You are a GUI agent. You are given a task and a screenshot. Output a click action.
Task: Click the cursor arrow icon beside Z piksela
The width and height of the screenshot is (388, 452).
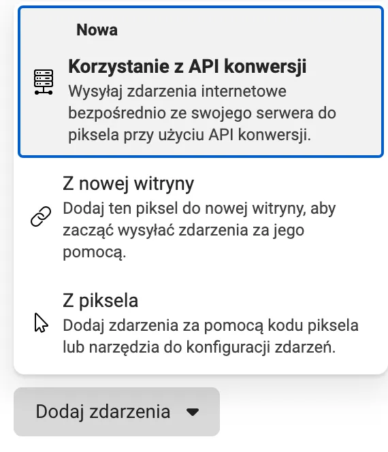click(x=42, y=323)
